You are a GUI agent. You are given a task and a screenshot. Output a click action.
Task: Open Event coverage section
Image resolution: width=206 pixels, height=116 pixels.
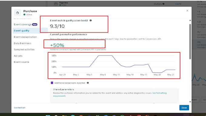[x=23, y=24]
